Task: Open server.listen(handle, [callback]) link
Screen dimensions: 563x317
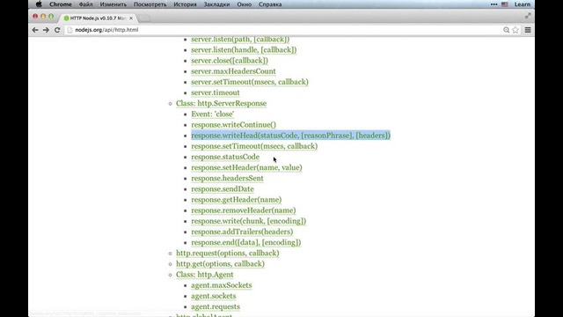Action: (x=244, y=50)
